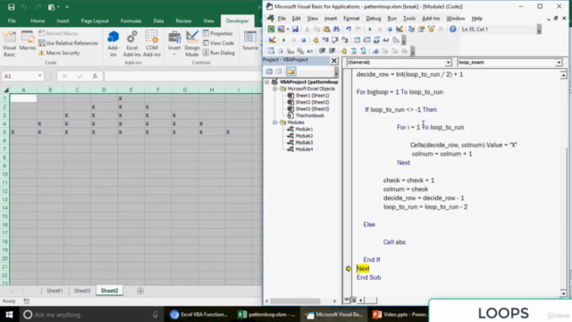Open VBA Debug menu
Viewport: 572px width, 322px height.
374,18
